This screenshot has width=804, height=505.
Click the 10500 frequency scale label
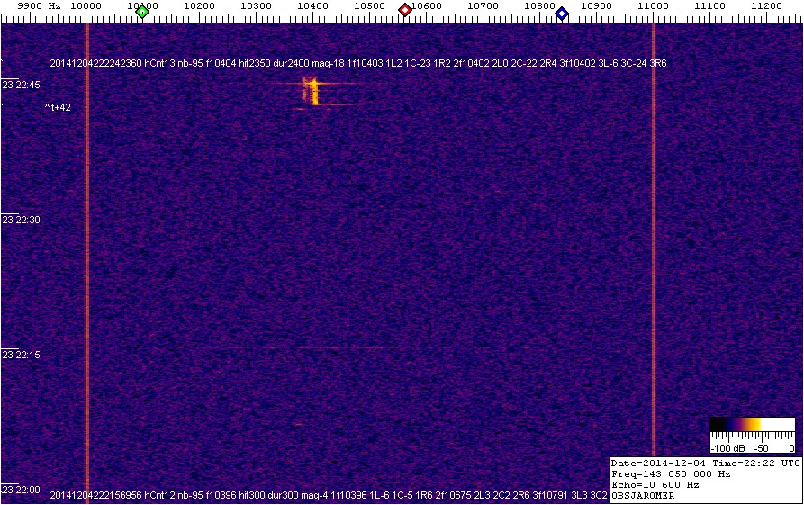point(369,6)
